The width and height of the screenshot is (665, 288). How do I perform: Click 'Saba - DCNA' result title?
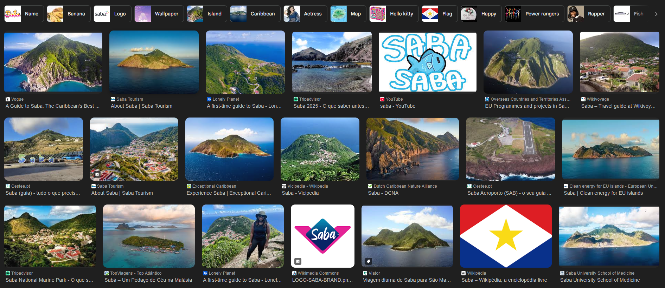(x=383, y=193)
